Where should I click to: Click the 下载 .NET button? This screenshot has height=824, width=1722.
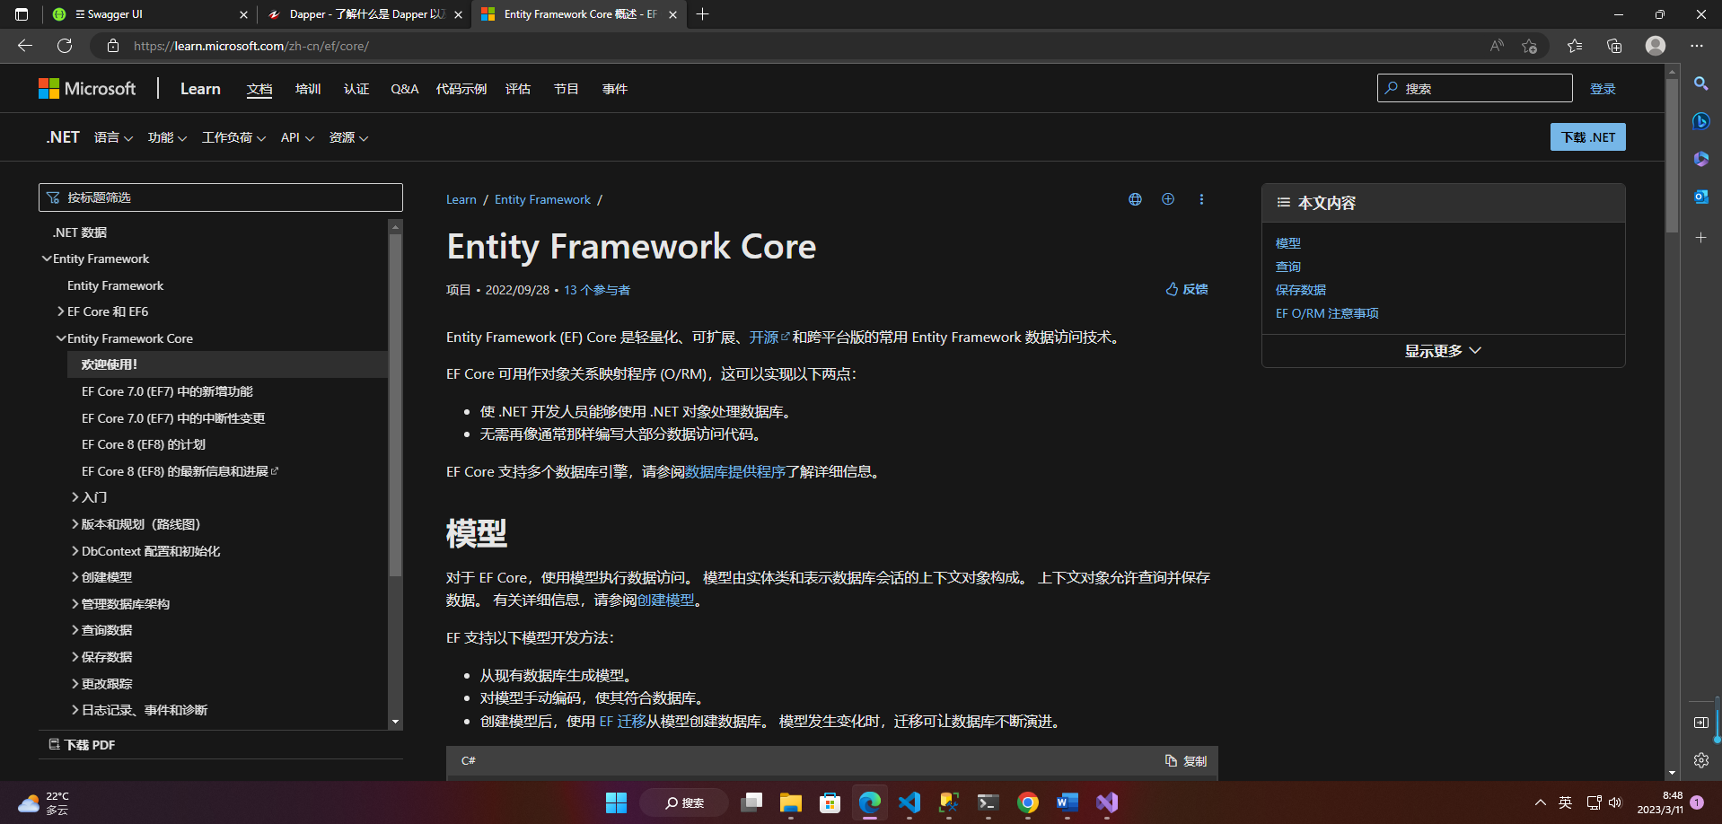coord(1587,137)
